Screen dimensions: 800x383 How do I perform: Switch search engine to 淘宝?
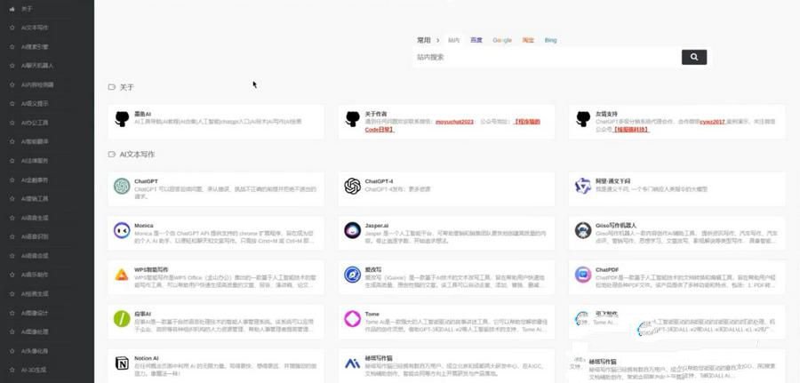pos(527,40)
